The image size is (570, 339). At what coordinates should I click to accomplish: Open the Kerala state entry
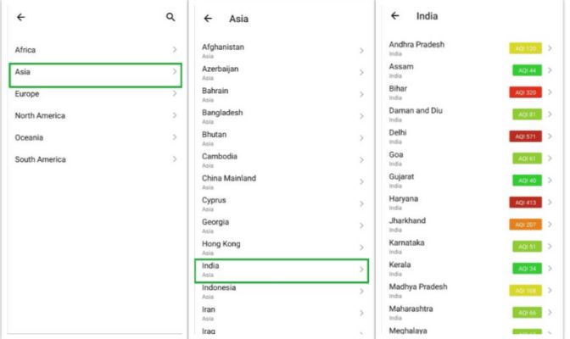[x=471, y=269]
